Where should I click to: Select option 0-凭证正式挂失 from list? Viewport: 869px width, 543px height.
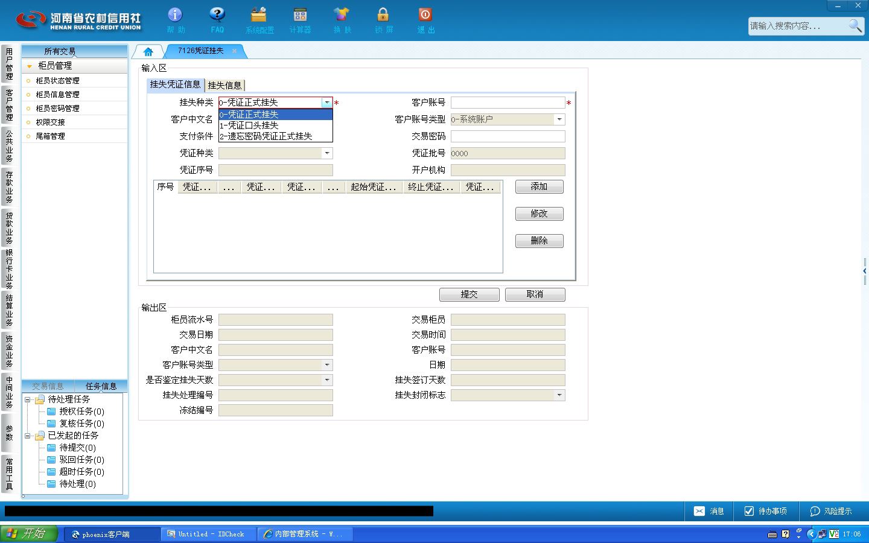click(275, 115)
